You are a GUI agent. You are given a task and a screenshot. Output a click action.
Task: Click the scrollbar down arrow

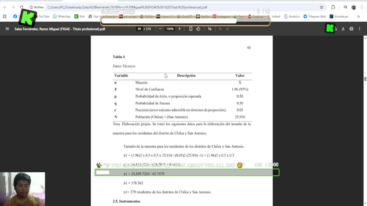click(x=365, y=204)
